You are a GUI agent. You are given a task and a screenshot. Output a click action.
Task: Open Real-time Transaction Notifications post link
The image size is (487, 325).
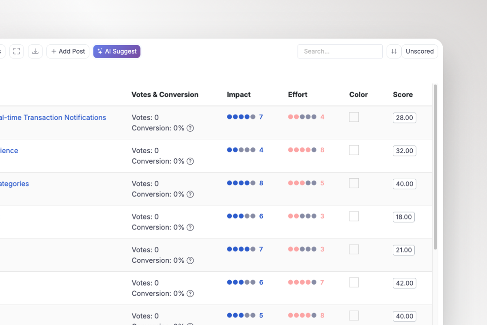tap(53, 117)
